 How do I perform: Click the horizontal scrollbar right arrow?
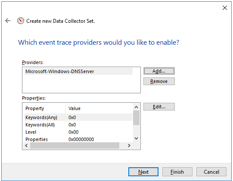(129, 146)
